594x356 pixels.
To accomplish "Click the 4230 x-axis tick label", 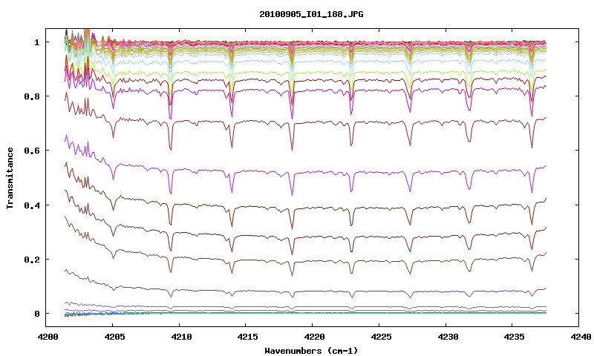I will click(x=448, y=337).
